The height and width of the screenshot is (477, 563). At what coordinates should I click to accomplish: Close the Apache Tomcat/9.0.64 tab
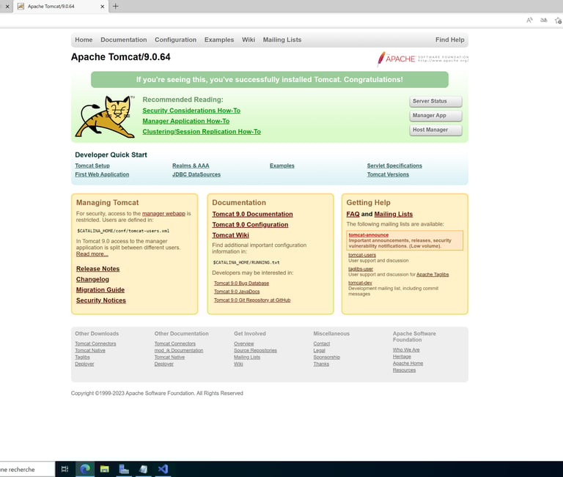[103, 7]
